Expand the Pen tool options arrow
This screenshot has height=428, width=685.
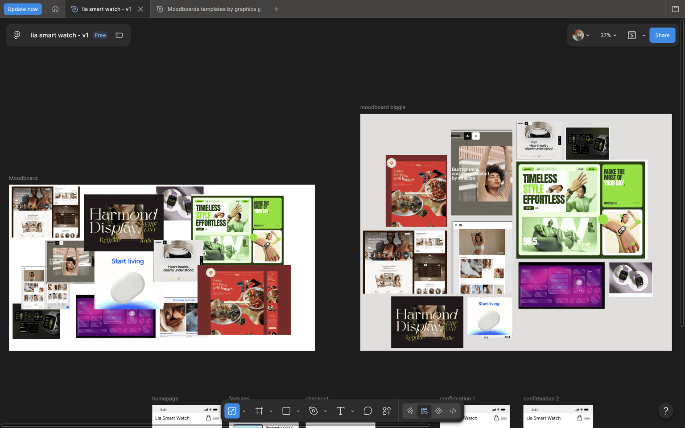[326, 411]
